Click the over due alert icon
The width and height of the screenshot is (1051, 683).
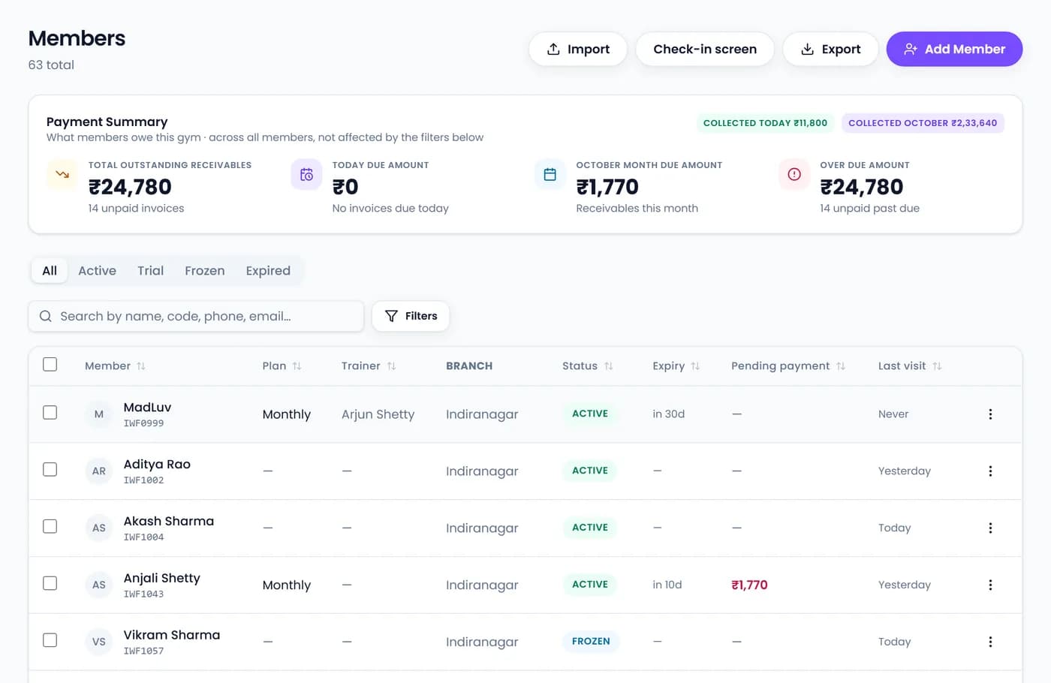point(794,174)
